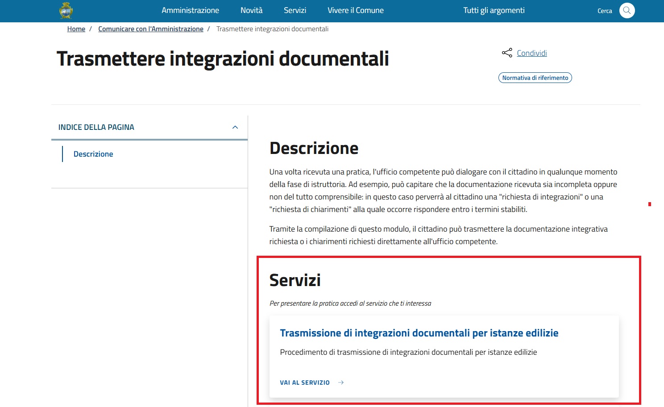Image resolution: width=664 pixels, height=407 pixels.
Task: Open the search magnifier icon
Action: pos(627,10)
